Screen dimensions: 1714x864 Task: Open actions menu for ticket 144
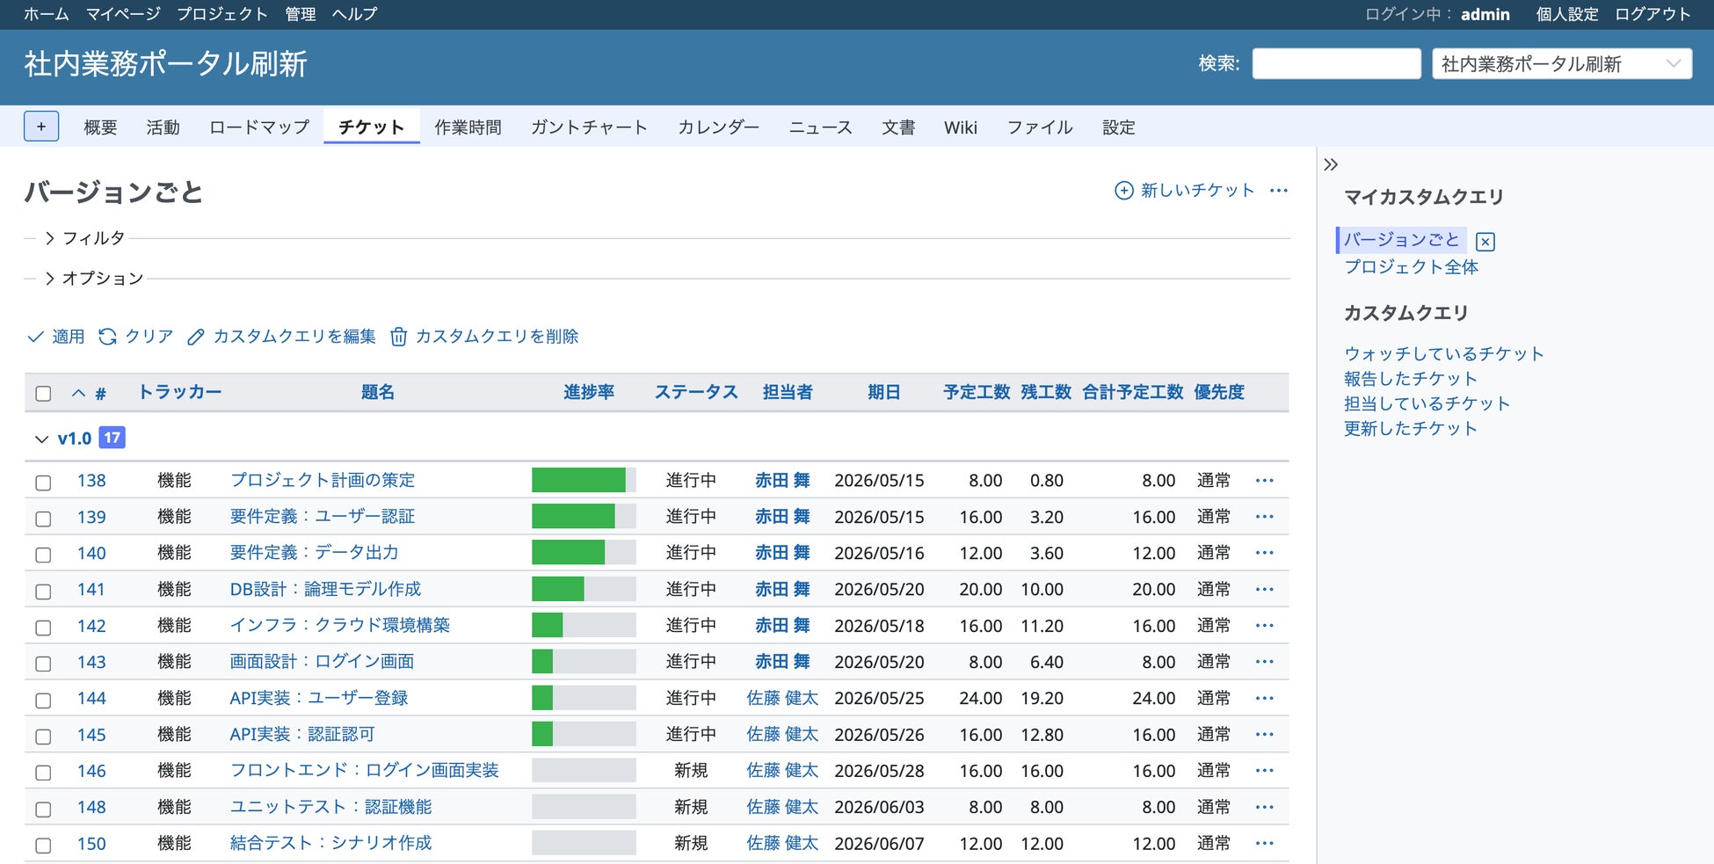pyautogui.click(x=1265, y=698)
